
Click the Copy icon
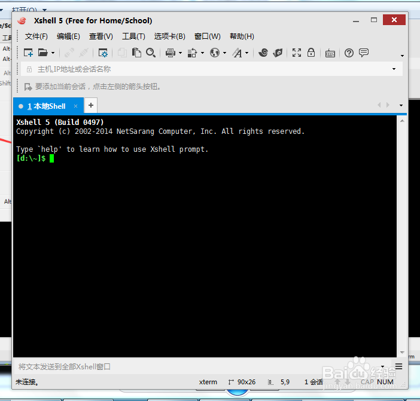click(122, 53)
